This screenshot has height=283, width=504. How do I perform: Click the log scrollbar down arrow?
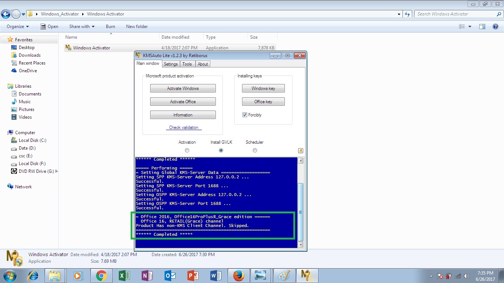pos(300,245)
